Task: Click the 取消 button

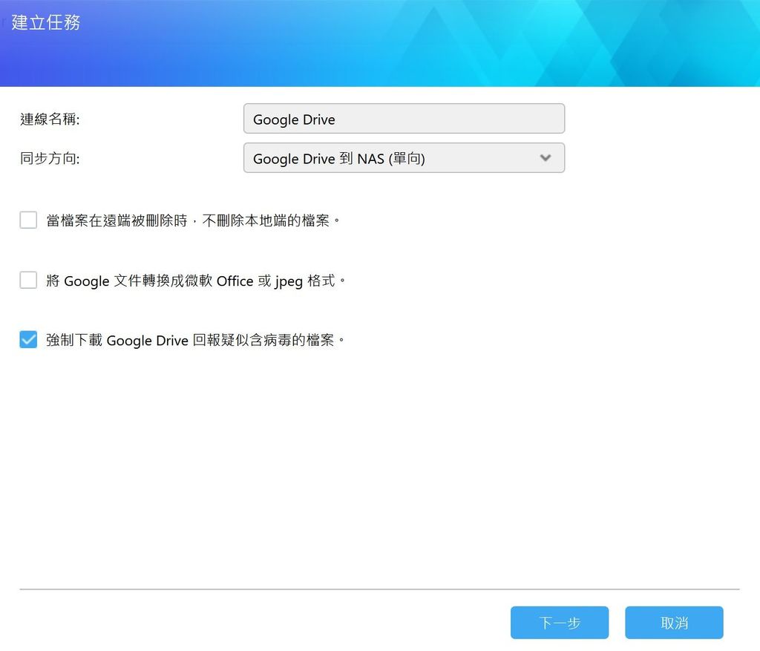Action: coord(674,622)
